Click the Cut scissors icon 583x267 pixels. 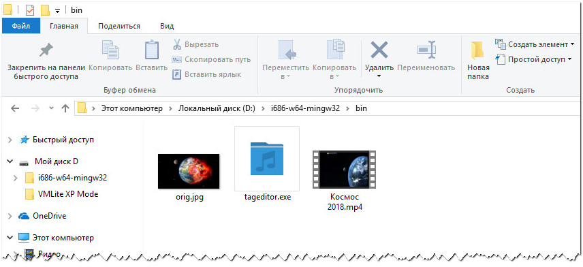pos(177,45)
